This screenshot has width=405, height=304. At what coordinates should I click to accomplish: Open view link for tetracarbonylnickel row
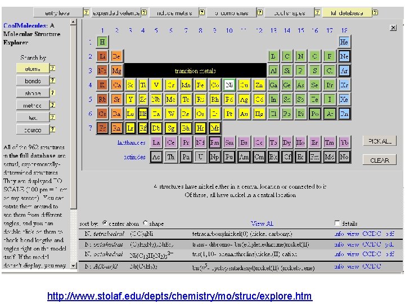click(353, 234)
